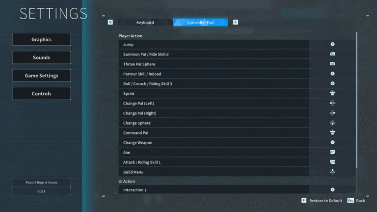Click LB binding icon for Summon Pal
The image size is (377, 212).
[332, 54]
